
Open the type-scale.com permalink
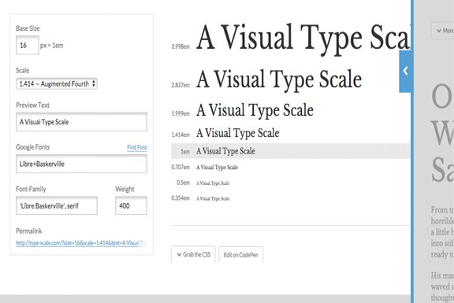click(80, 243)
